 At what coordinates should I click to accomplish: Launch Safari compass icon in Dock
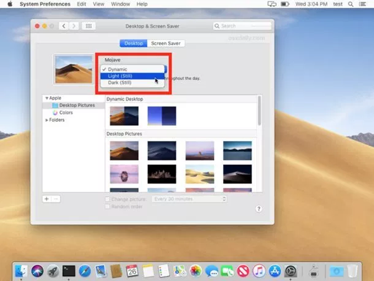click(85, 271)
